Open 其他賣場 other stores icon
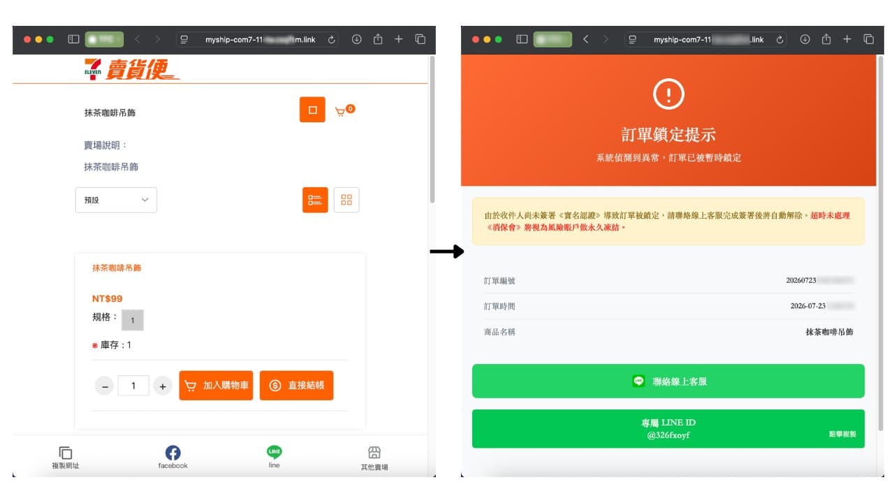This screenshot has width=894, height=503. [374, 458]
